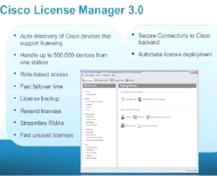Click the yellow question mark help icon

pos(123,100)
